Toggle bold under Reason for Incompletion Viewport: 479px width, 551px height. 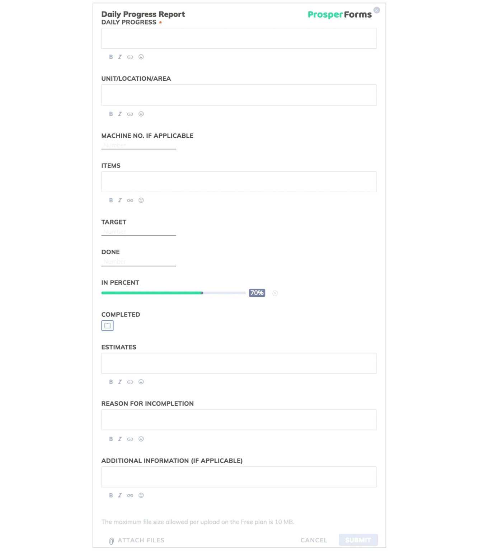[x=111, y=439]
